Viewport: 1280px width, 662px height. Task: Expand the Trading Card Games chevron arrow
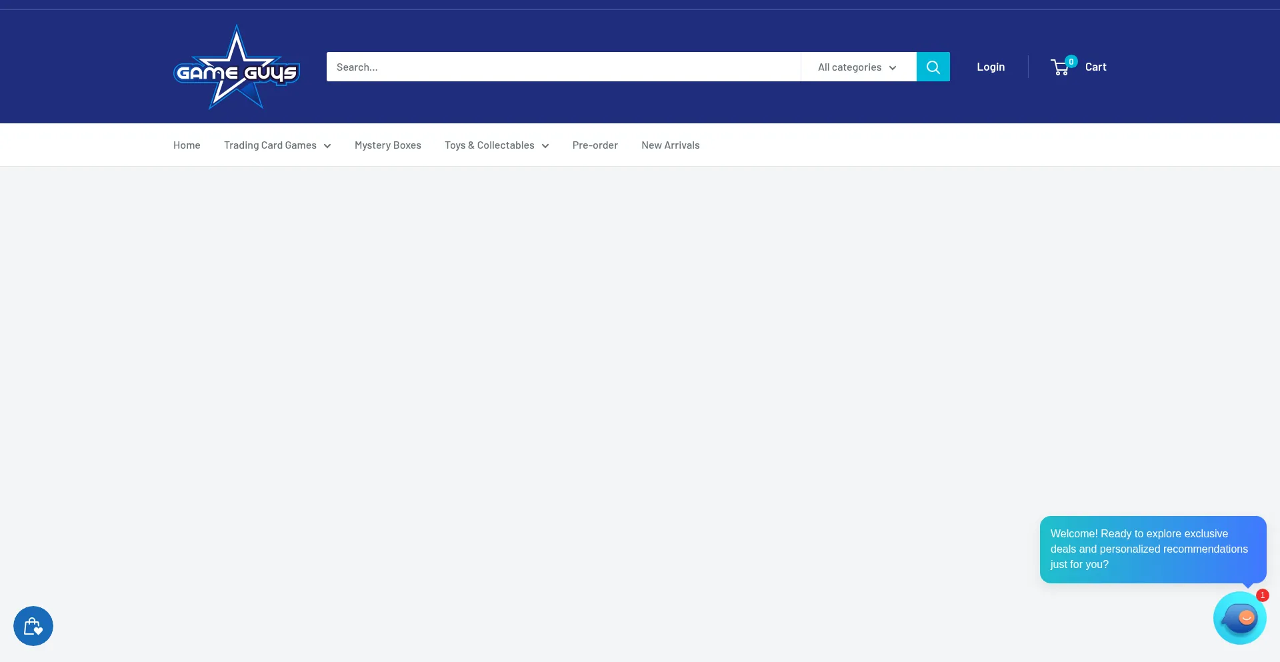coord(327,146)
